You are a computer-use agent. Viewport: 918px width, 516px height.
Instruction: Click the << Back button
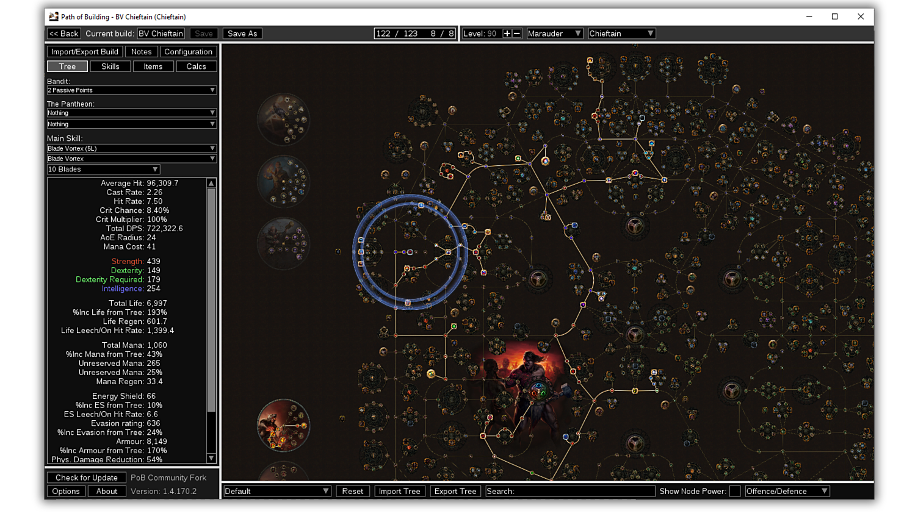click(x=64, y=34)
